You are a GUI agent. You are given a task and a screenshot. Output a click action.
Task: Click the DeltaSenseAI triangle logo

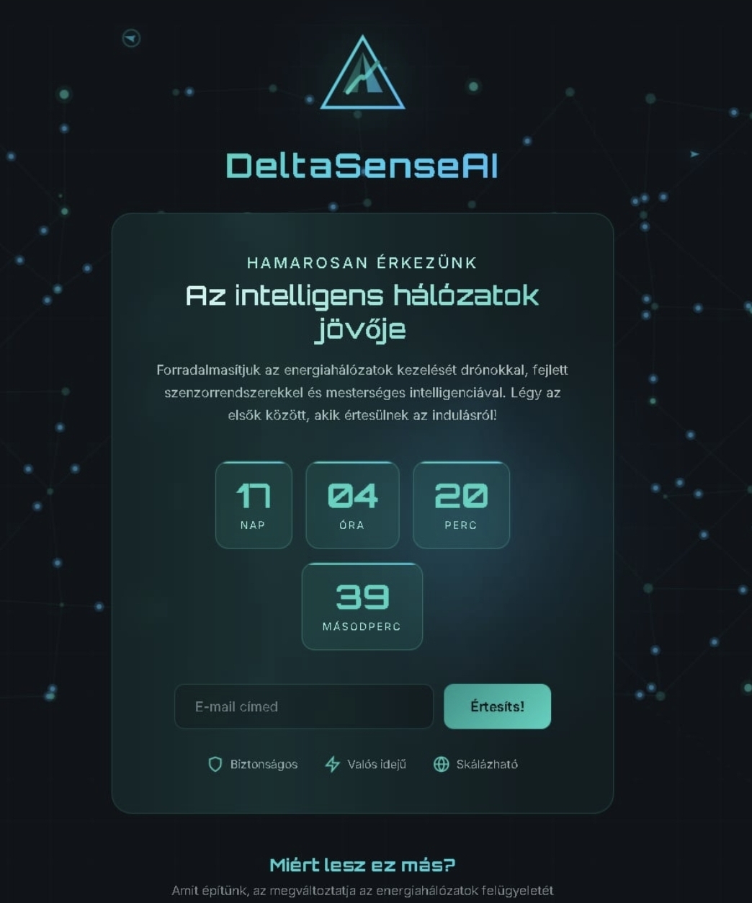[x=362, y=75]
